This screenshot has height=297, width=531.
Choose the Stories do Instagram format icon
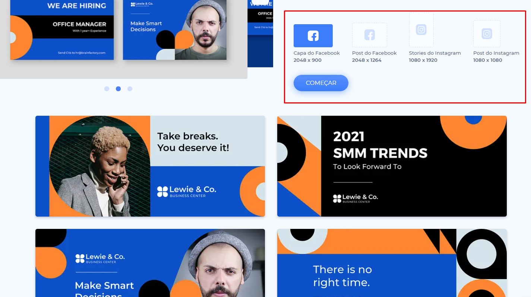[x=421, y=30]
